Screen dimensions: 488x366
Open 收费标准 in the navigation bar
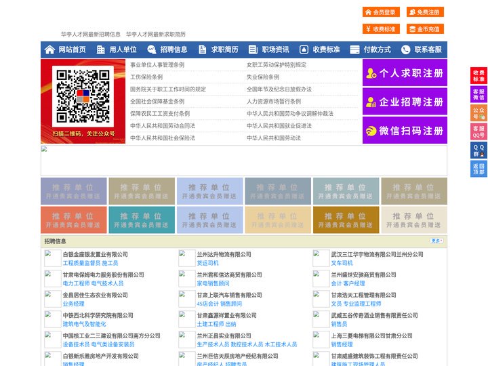pos(326,49)
